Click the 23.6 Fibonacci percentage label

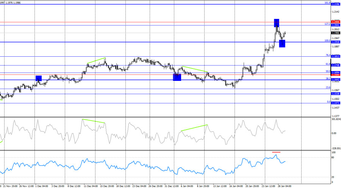tap(328, 87)
